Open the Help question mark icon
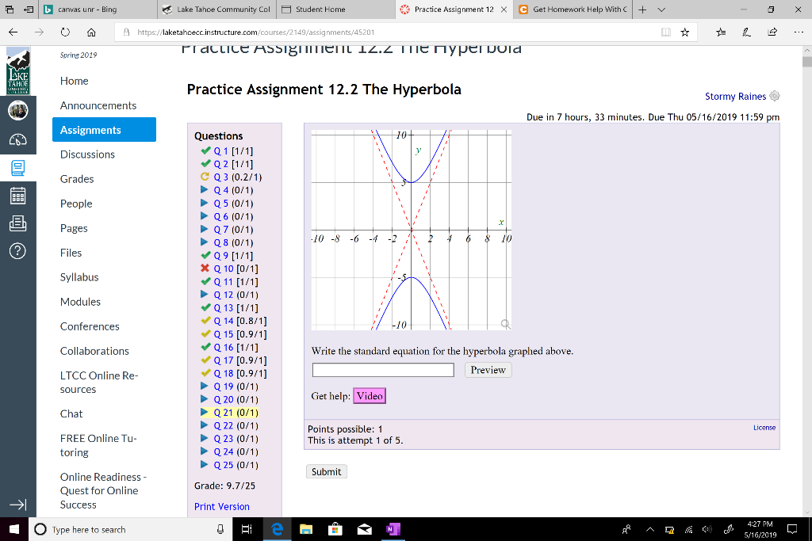This screenshot has height=541, width=812. pyautogui.click(x=17, y=251)
